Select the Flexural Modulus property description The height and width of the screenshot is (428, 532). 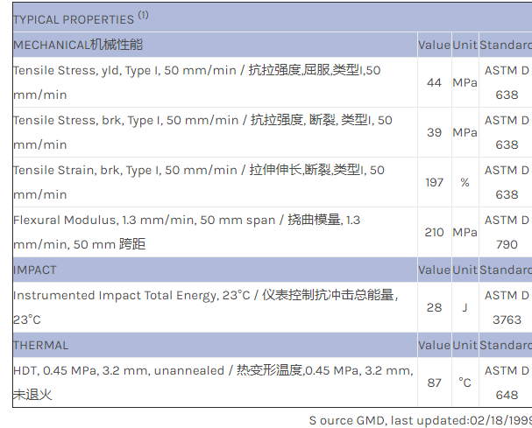tap(186, 232)
